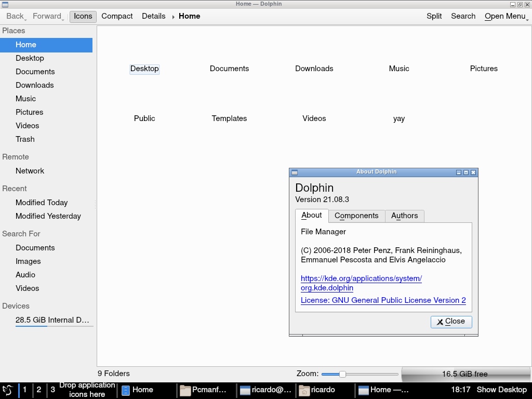Switch to the About tab in About Dolphin

pyautogui.click(x=312, y=216)
